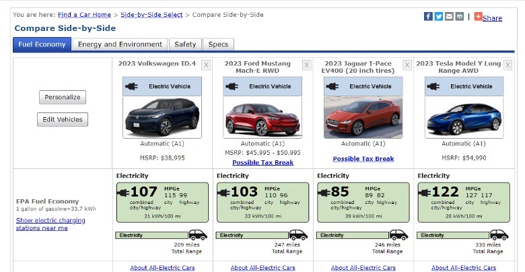Share page on Facebook icon

pyautogui.click(x=428, y=16)
